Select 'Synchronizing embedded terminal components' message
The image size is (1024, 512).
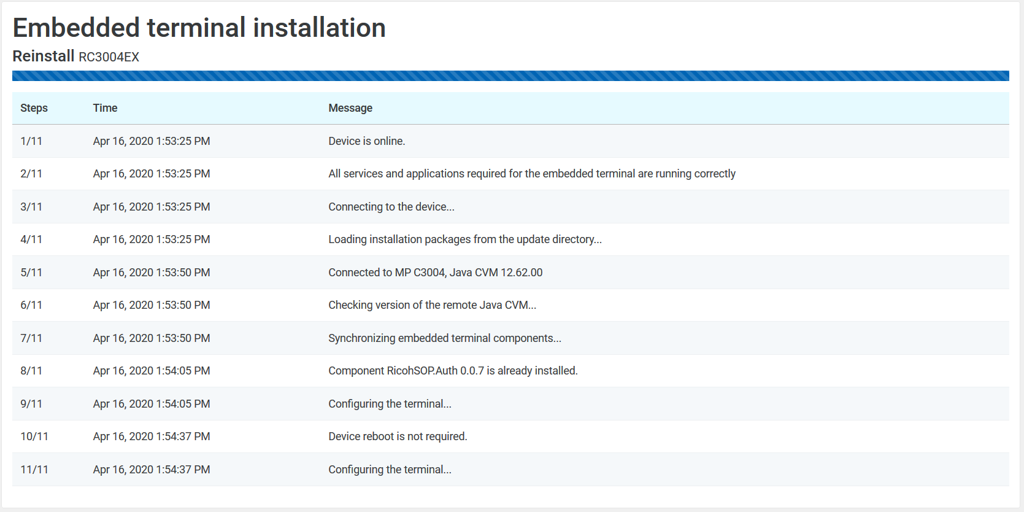click(x=444, y=338)
